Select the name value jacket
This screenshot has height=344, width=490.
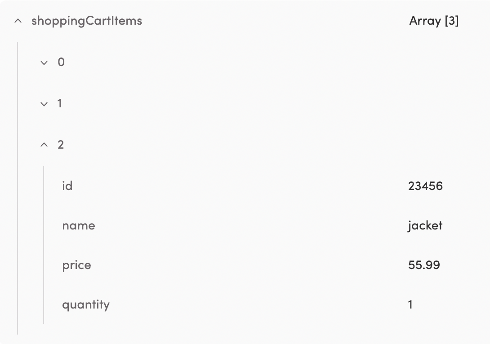(425, 225)
